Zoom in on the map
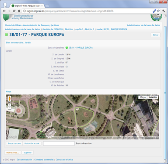168x164 pixels. point(10,105)
